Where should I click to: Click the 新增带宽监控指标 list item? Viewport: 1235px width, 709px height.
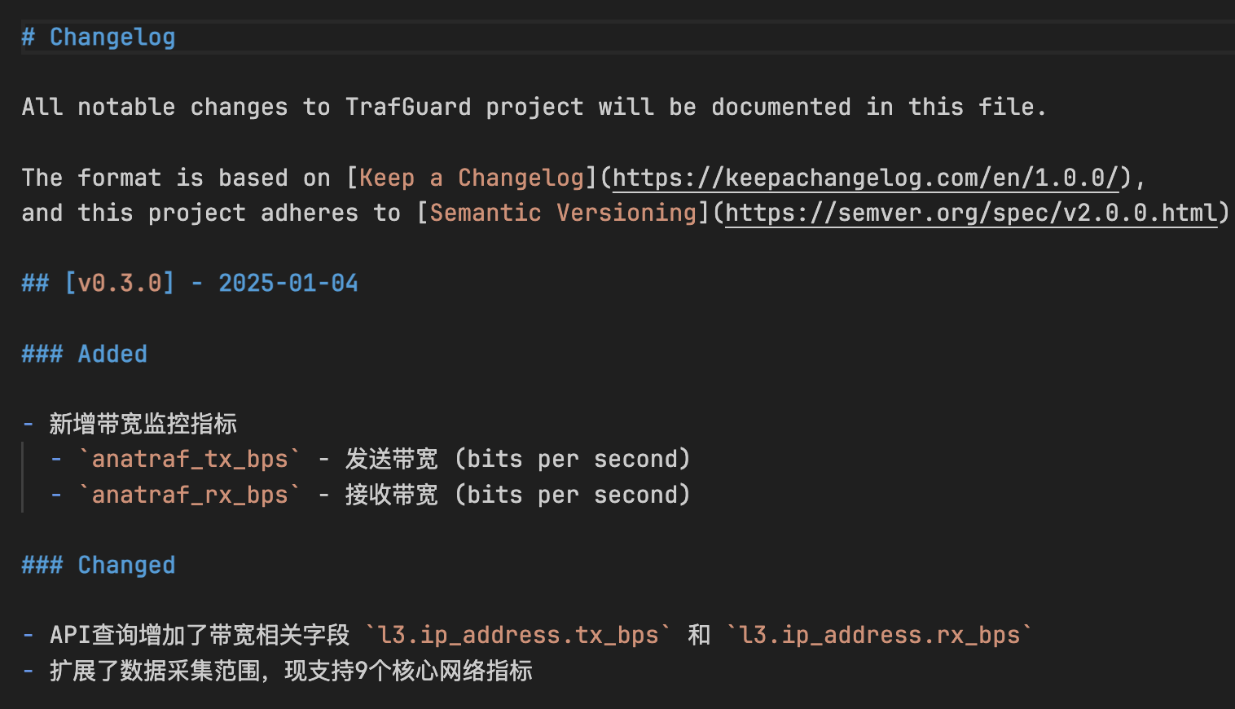coord(143,424)
